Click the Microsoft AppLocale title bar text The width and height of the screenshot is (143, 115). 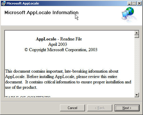[x=23, y=3]
